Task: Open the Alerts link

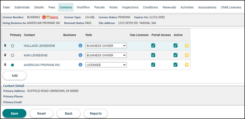Action: click(x=54, y=17)
